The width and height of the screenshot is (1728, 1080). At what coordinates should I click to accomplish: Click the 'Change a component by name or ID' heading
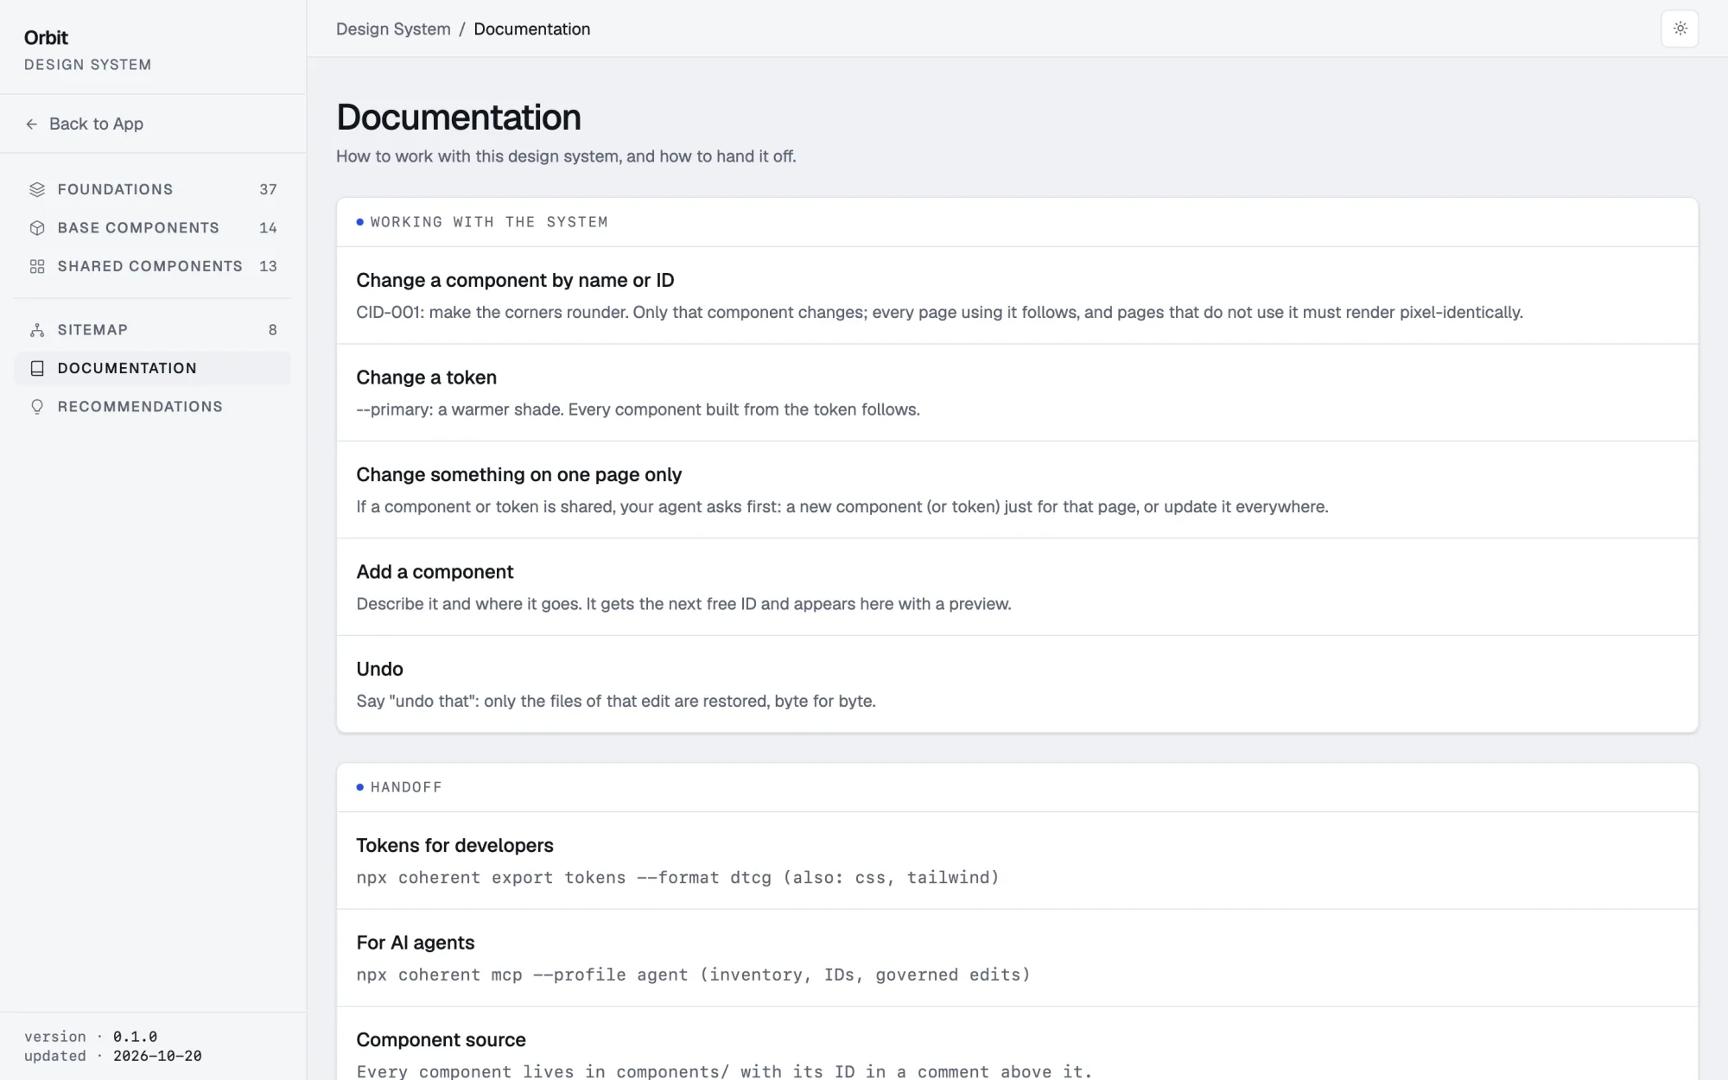515,281
